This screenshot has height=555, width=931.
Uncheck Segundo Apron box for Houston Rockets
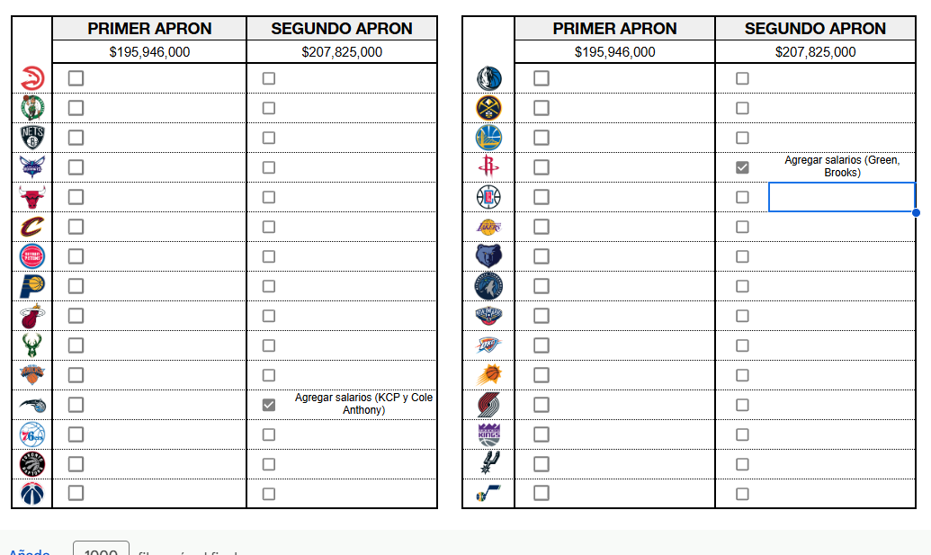tap(742, 167)
